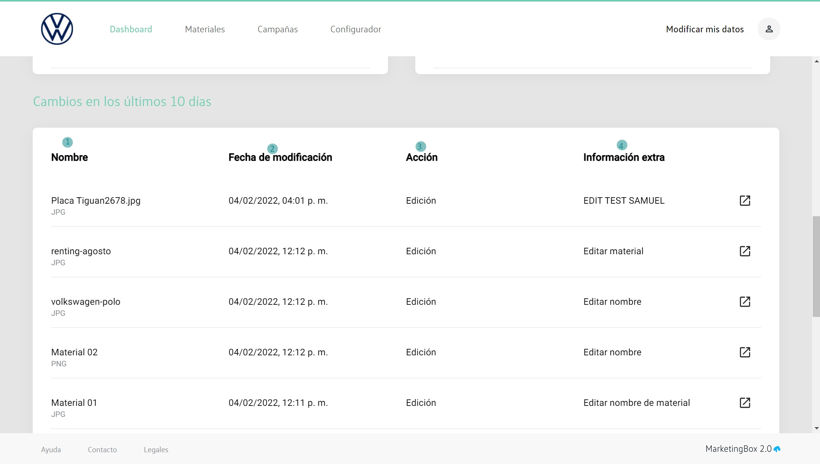This screenshot has height=464, width=820.
Task: Click tooltip badge 3 above Acción
Action: 420,146
